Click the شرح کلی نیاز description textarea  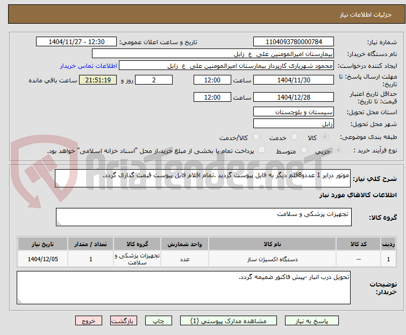click(x=203, y=178)
